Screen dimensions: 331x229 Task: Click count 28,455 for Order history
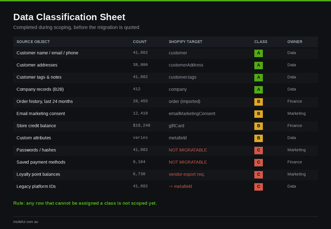tap(140, 101)
